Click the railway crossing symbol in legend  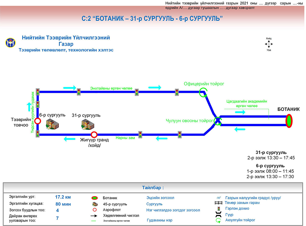(x=219, y=203)
